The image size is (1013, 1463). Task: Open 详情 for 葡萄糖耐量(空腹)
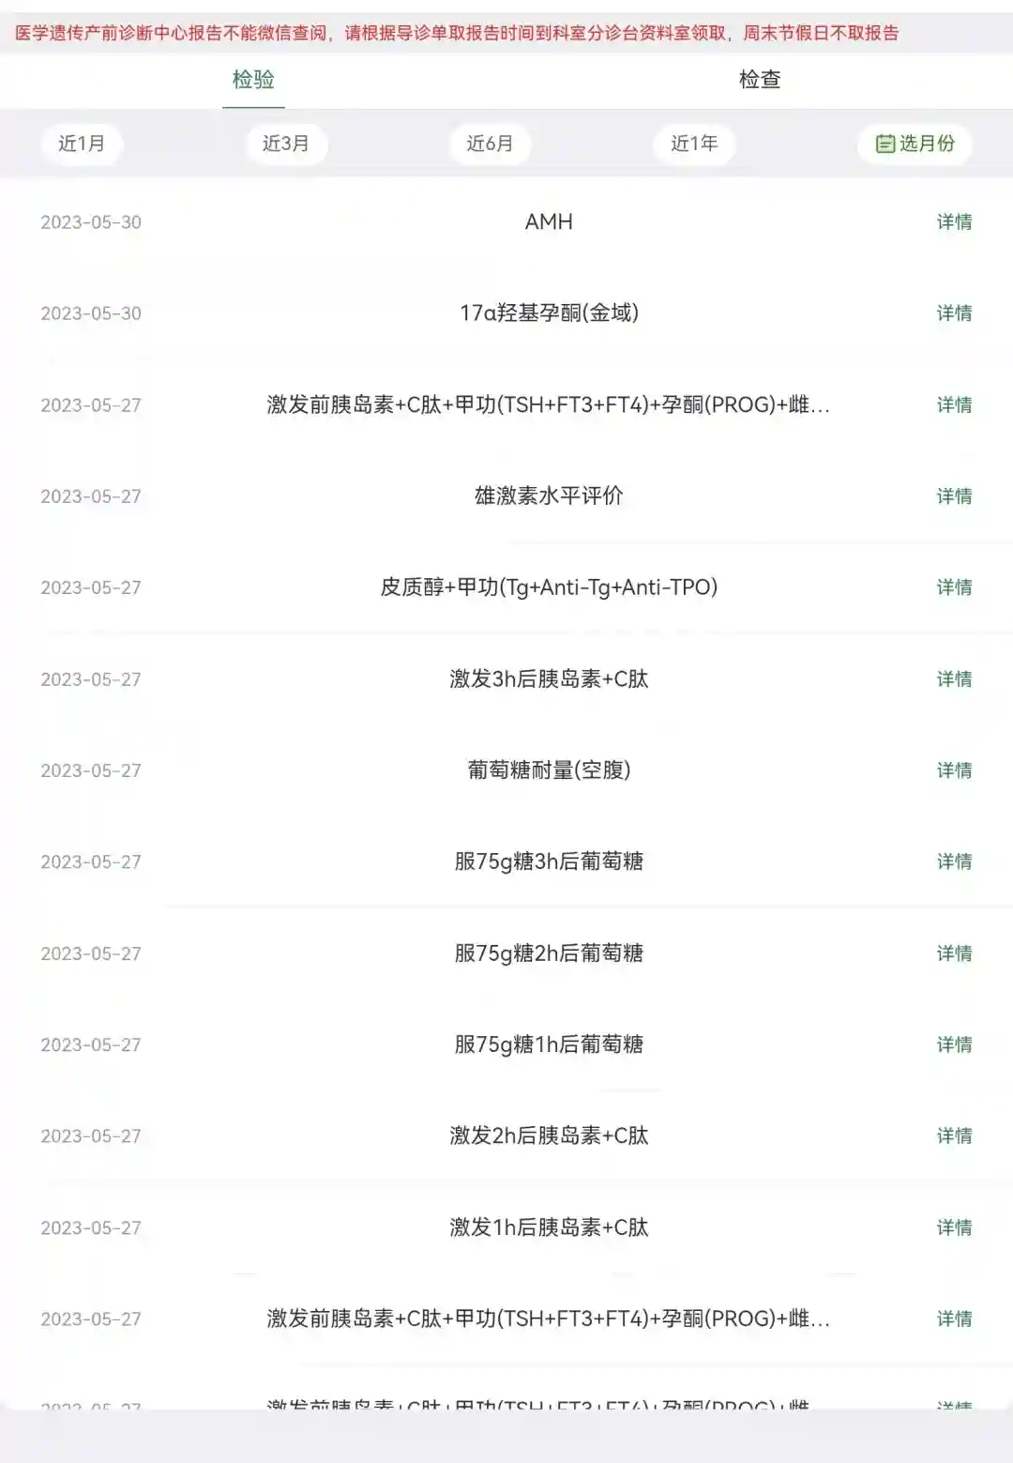[954, 770]
